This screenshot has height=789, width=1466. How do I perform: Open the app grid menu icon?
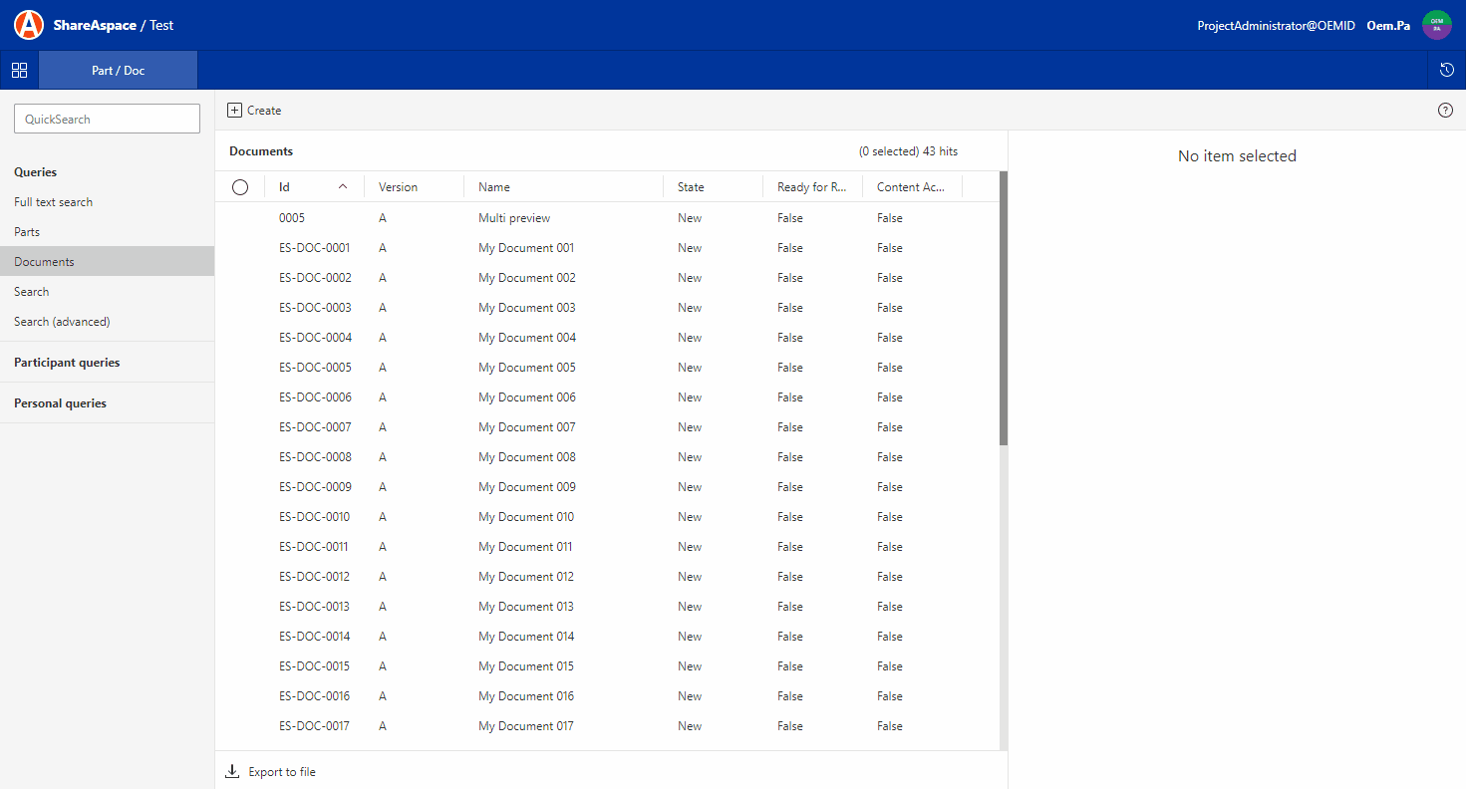pyautogui.click(x=19, y=71)
